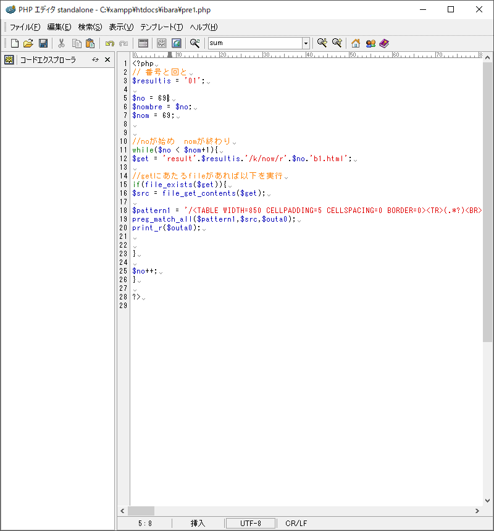Click the search field containing sum
The image size is (494, 531).
click(x=255, y=43)
